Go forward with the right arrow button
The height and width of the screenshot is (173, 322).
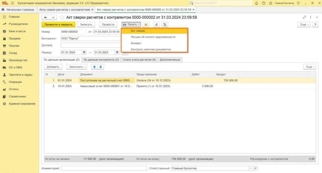click(53, 18)
